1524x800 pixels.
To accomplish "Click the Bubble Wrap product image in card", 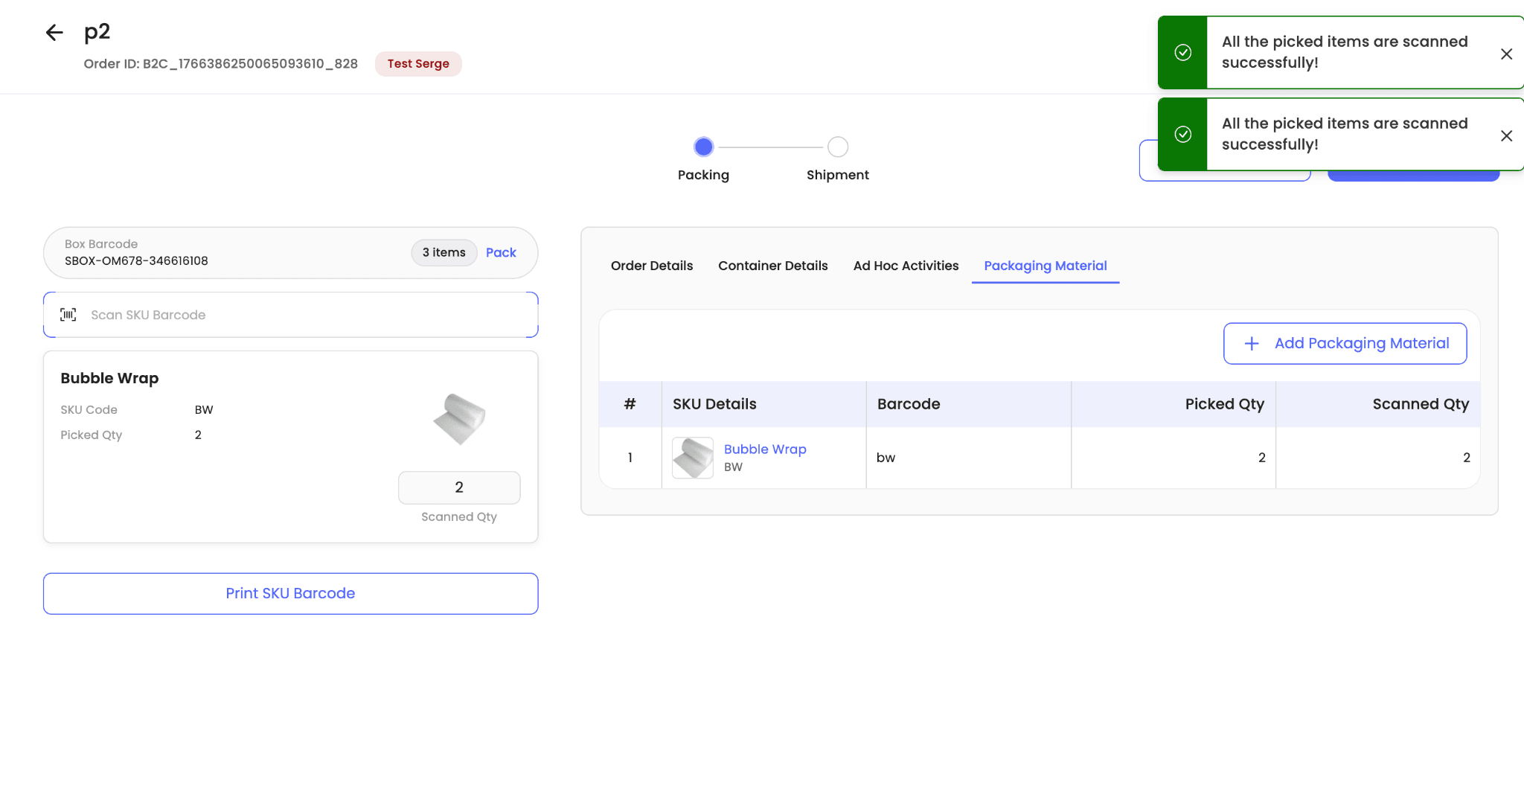I will coord(459,419).
